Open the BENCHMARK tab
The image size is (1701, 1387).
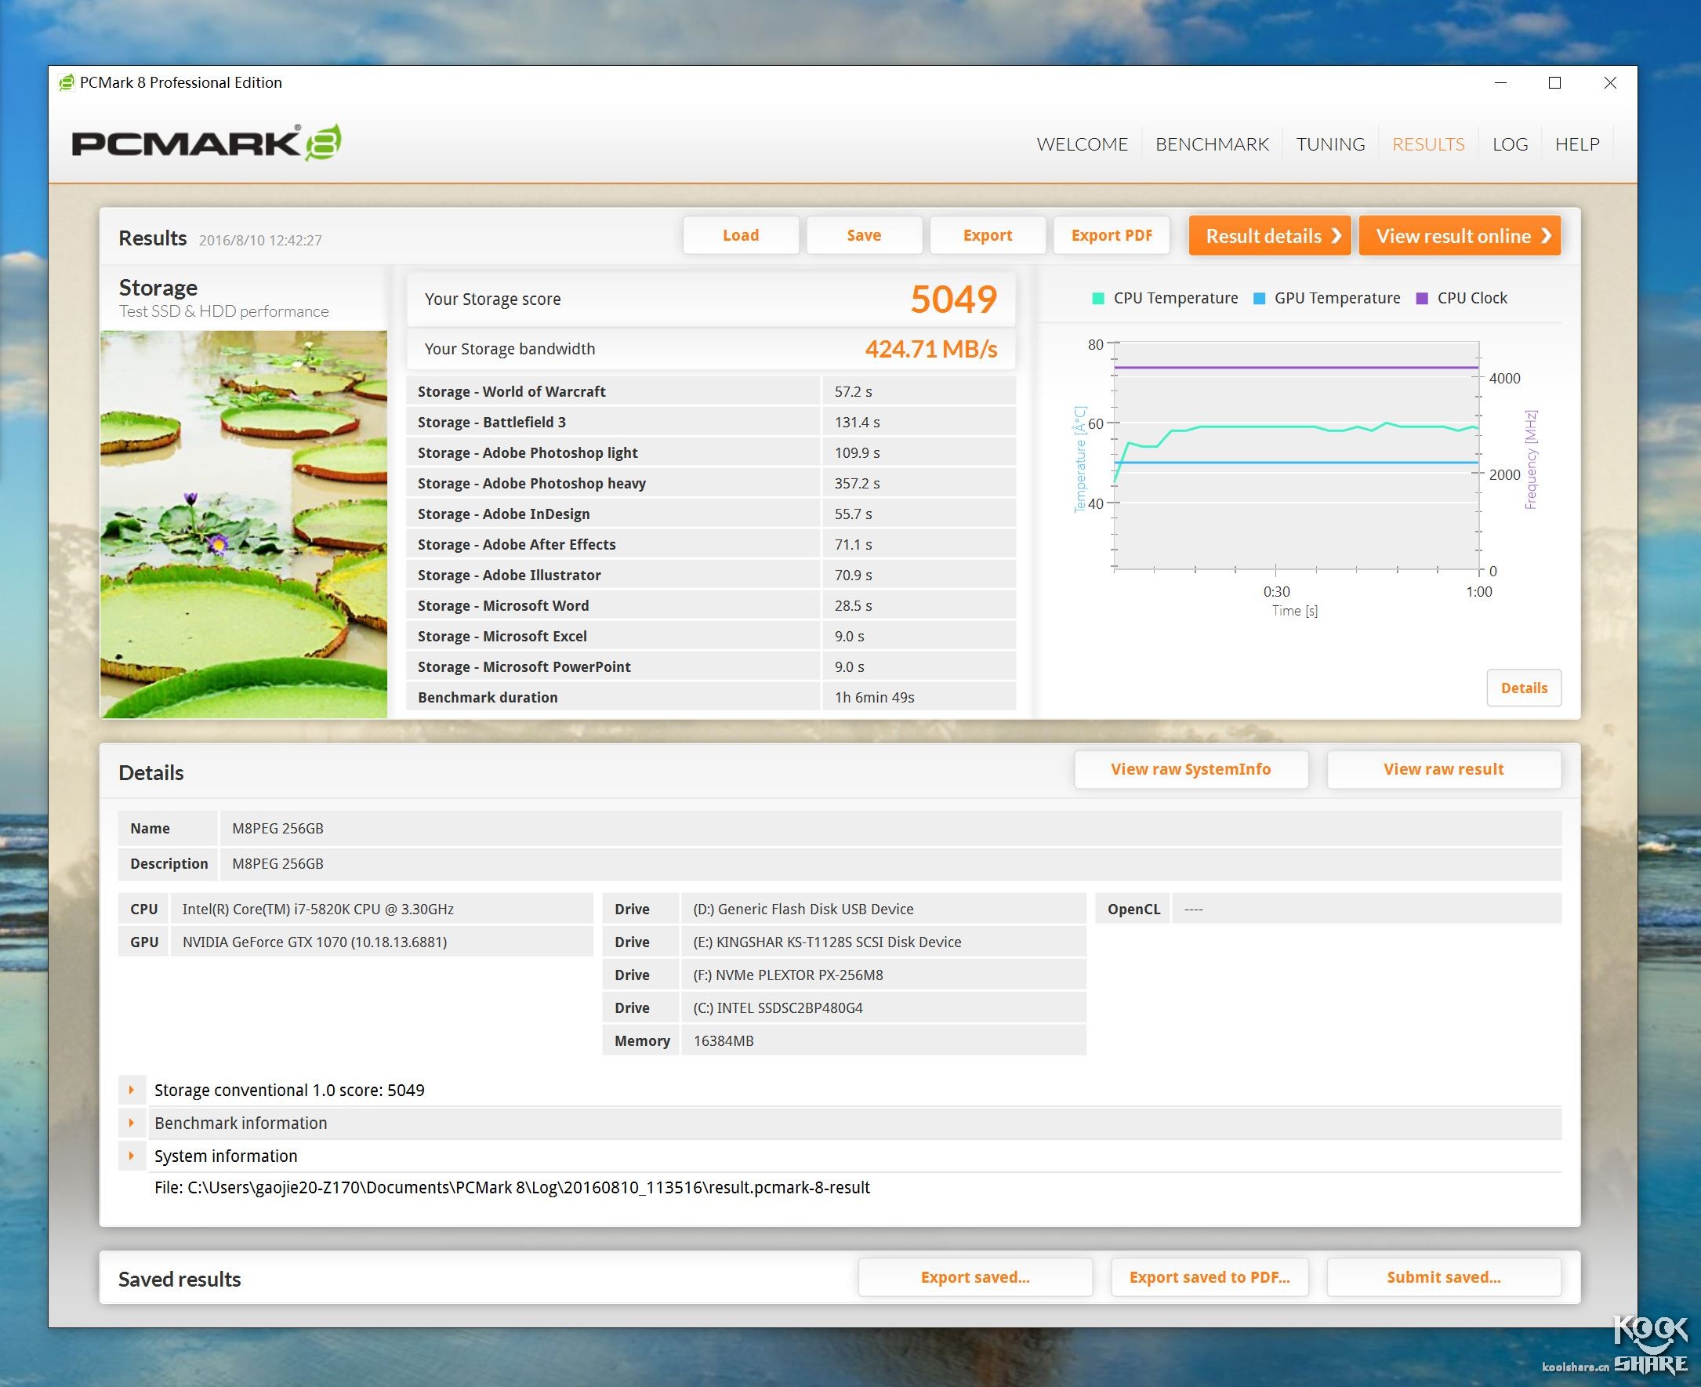[1211, 144]
